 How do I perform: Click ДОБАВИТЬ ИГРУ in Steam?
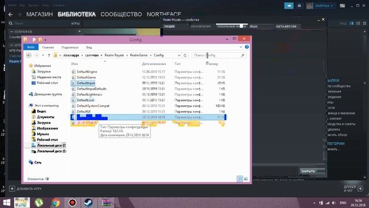(x=25, y=189)
